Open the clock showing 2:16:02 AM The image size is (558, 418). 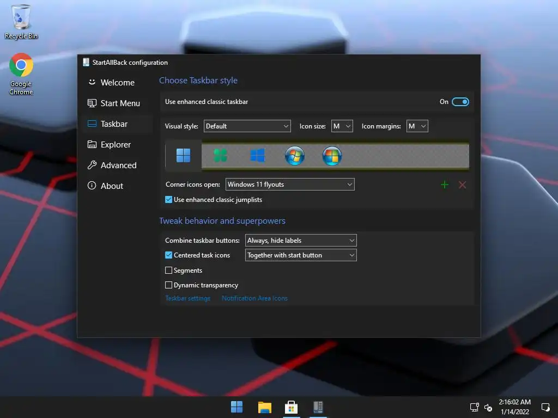pos(514,407)
